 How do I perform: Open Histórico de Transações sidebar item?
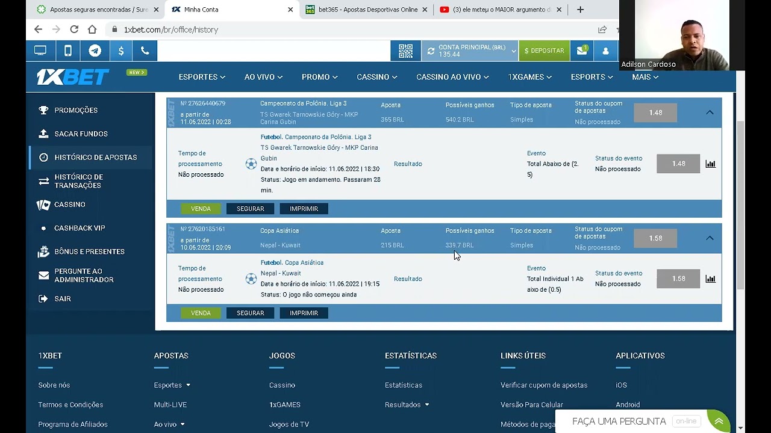pos(78,181)
